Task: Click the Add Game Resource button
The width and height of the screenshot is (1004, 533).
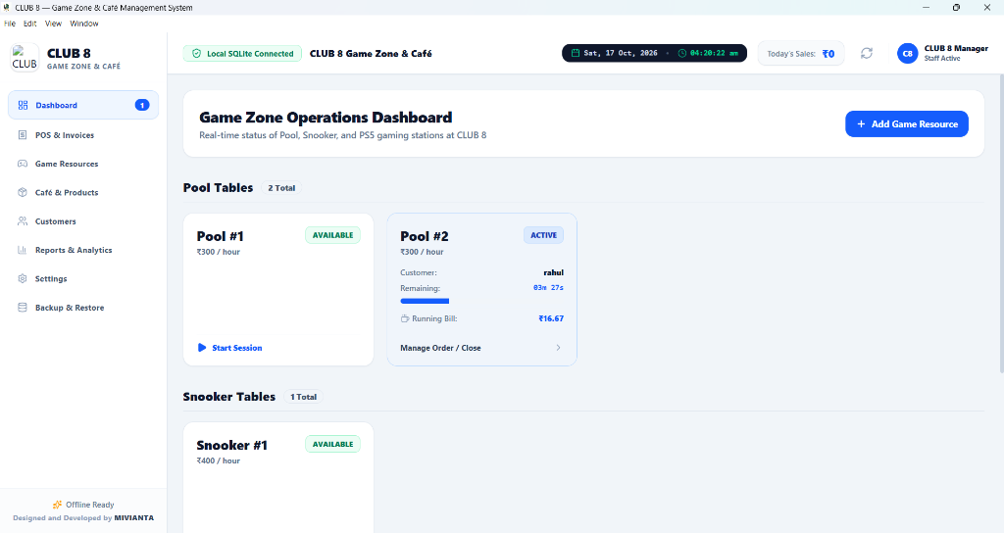Action: (x=907, y=124)
